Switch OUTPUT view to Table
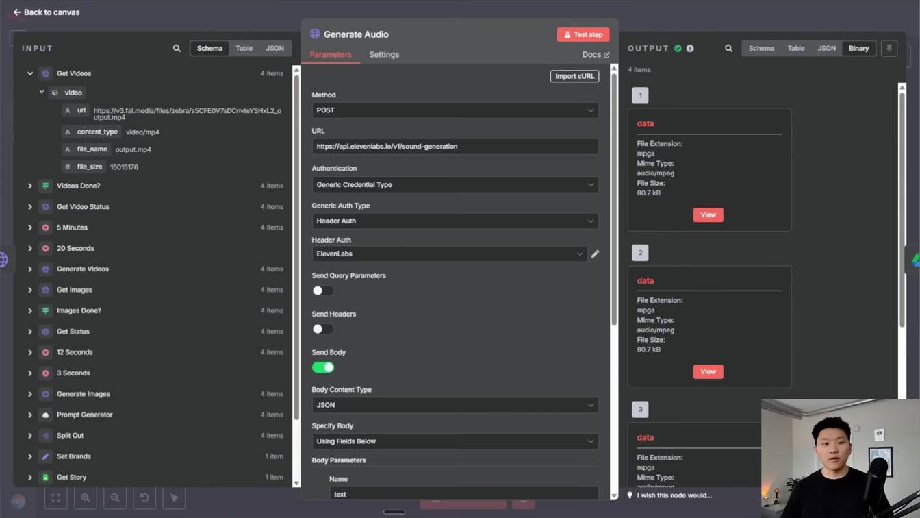The width and height of the screenshot is (920, 518). [x=796, y=49]
